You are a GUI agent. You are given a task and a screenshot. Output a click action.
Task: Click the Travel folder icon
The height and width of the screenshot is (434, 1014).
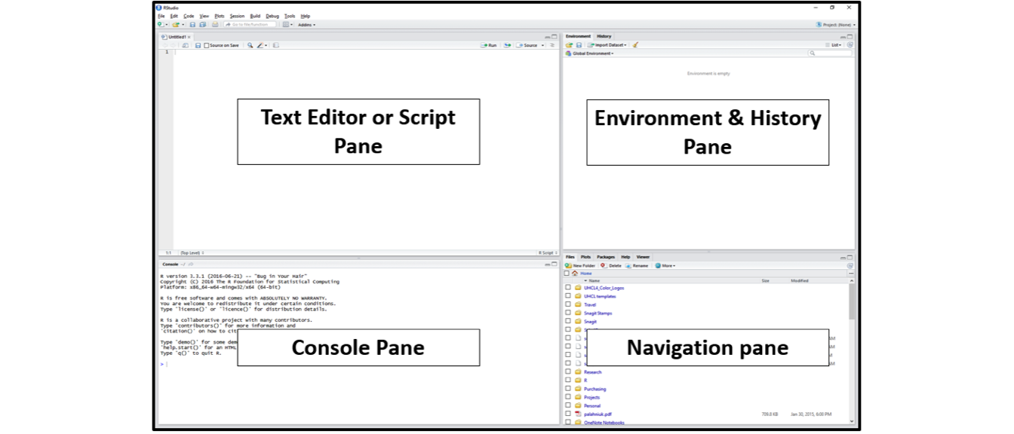point(578,304)
